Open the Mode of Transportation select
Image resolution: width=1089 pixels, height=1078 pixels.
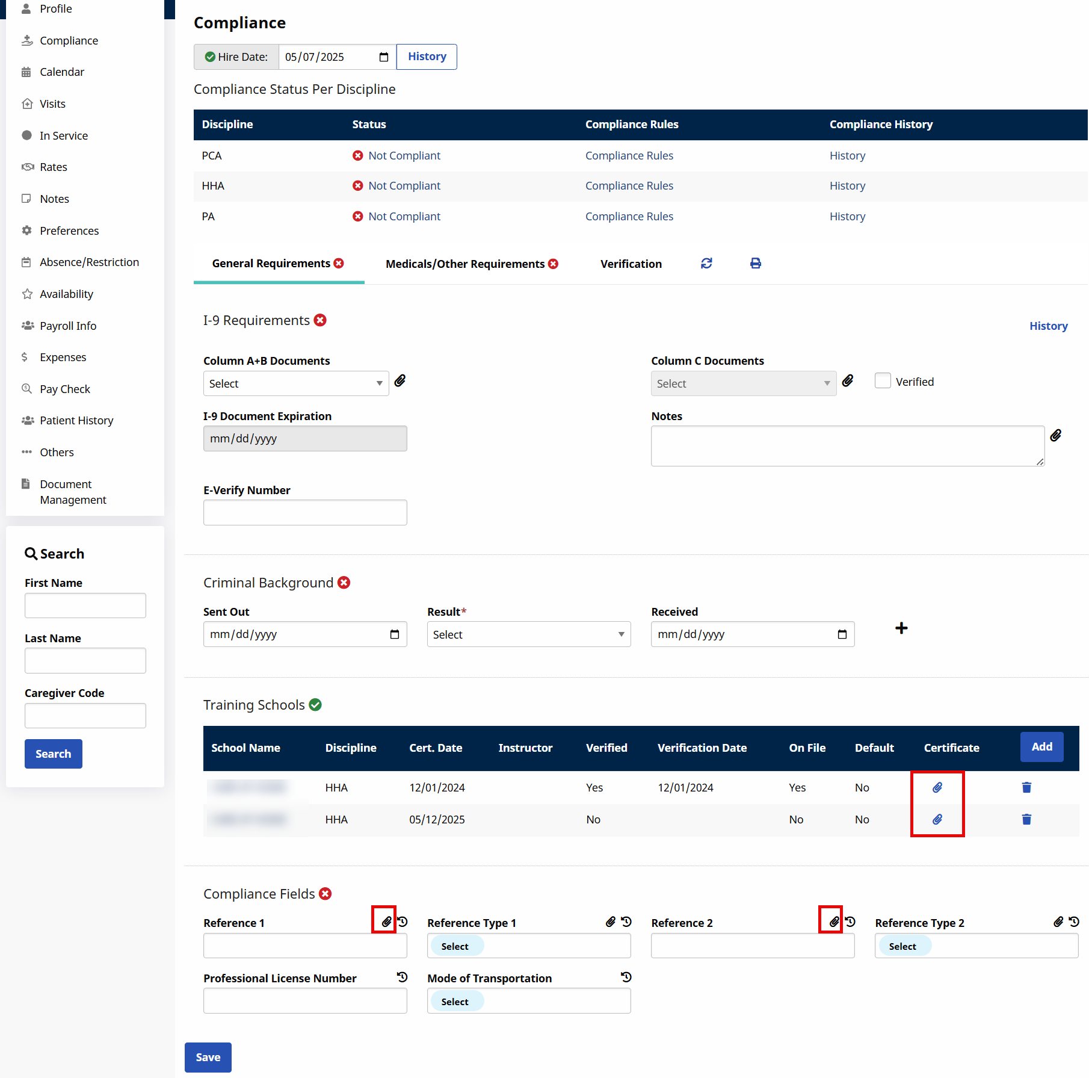(x=528, y=1002)
